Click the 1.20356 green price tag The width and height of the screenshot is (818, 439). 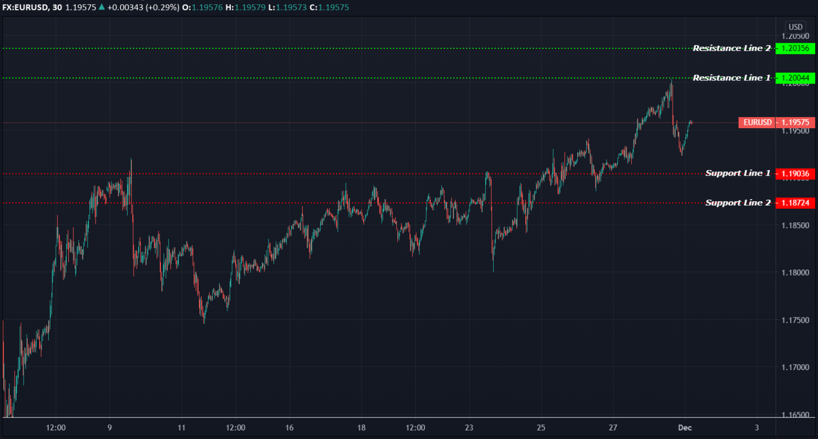(x=795, y=48)
